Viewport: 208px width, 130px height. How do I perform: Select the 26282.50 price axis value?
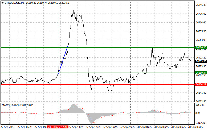(x=201, y=75)
